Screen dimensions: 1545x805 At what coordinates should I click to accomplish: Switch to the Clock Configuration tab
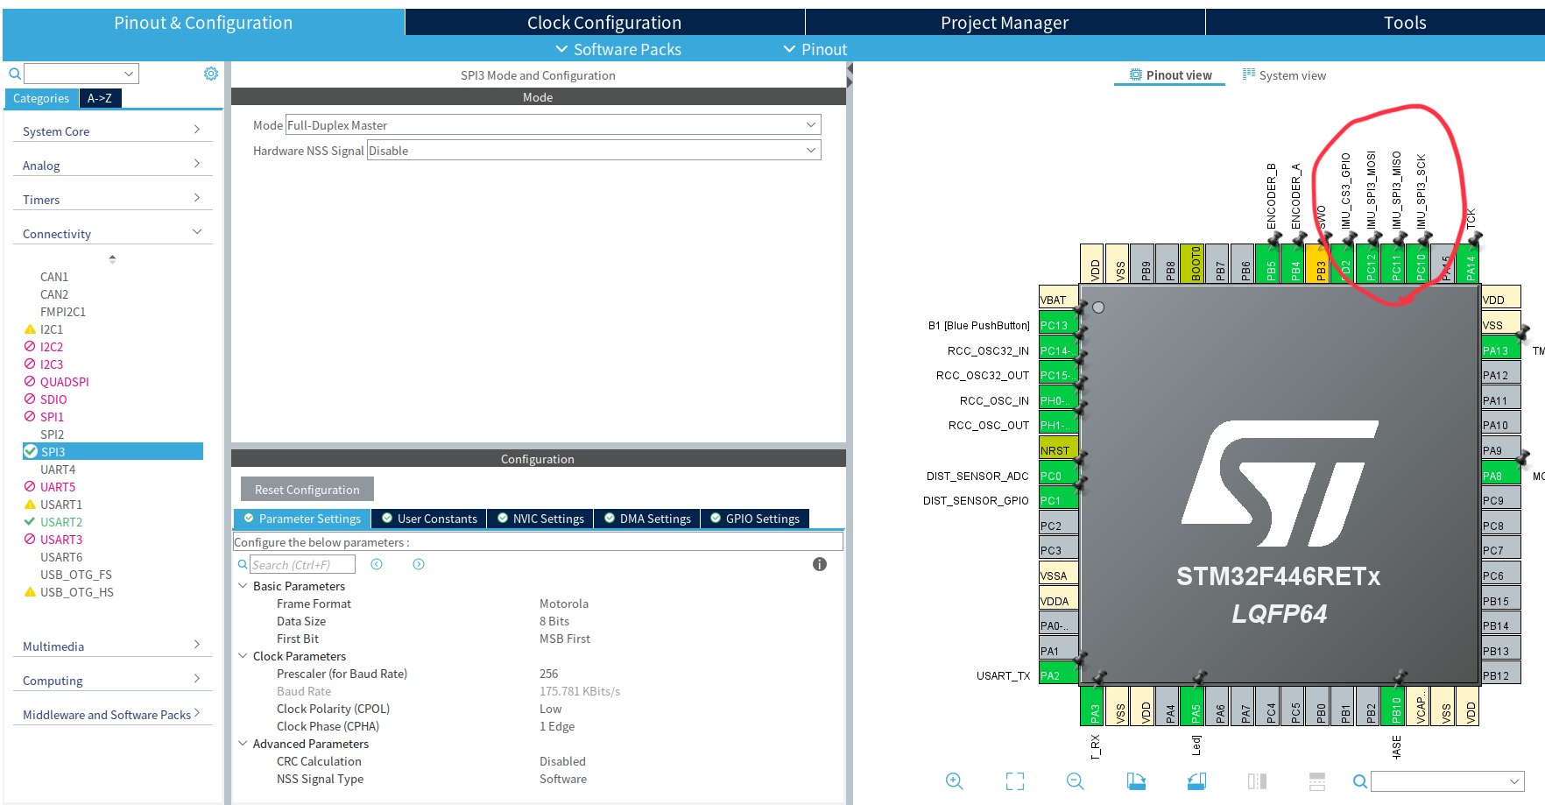(604, 23)
